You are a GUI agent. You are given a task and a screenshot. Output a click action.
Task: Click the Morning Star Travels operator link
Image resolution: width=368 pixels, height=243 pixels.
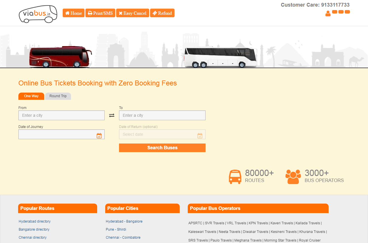click(280, 240)
